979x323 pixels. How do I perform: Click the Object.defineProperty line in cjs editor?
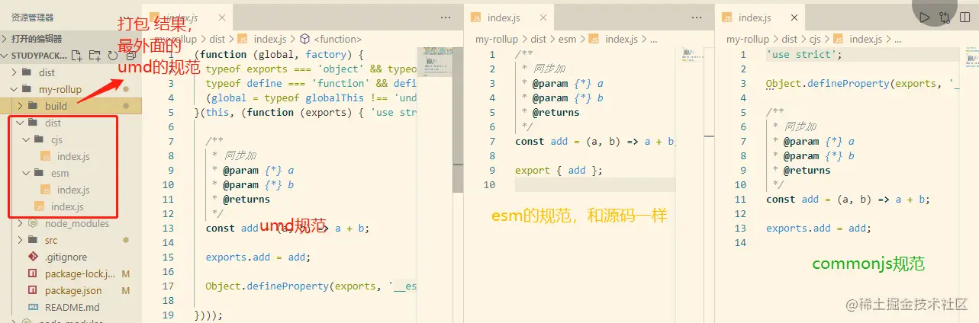click(862, 83)
